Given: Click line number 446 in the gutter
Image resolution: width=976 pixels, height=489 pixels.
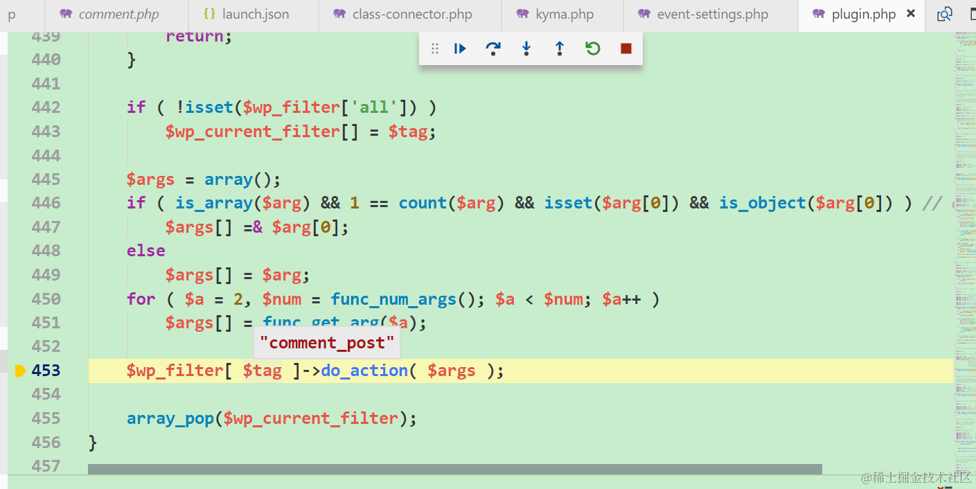Looking at the screenshot, I should (x=46, y=203).
